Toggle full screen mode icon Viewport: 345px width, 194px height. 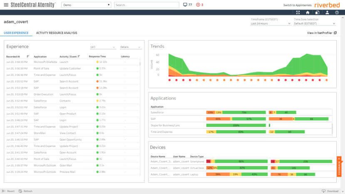tap(298, 12)
